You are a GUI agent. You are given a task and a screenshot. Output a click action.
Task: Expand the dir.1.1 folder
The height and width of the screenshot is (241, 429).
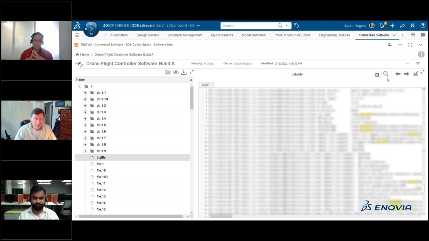pos(85,93)
